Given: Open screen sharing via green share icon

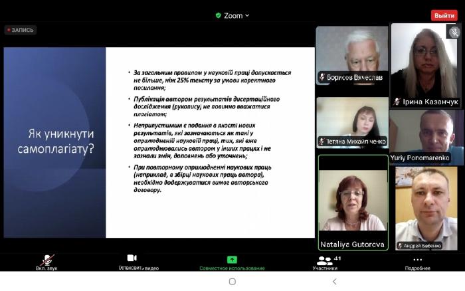Looking at the screenshot, I should point(232,259).
